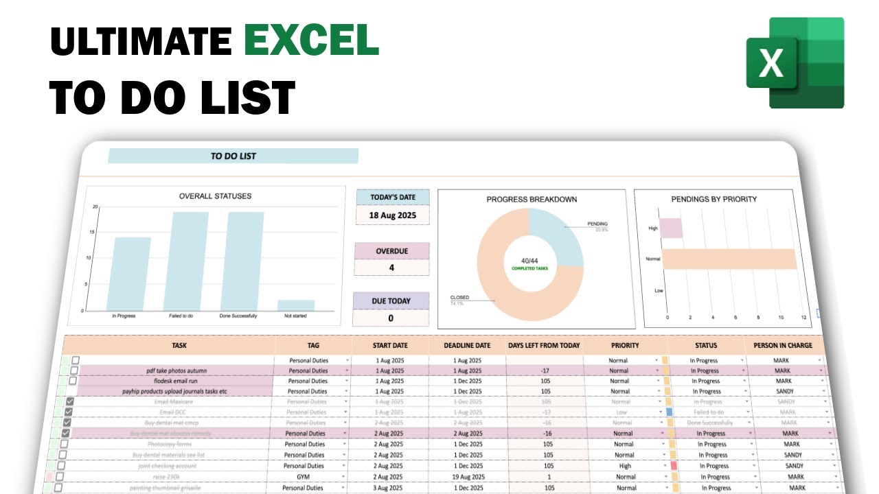The height and width of the screenshot is (494, 879).
Task: Click the red priority color cell for joint checking account
Action: click(x=674, y=466)
